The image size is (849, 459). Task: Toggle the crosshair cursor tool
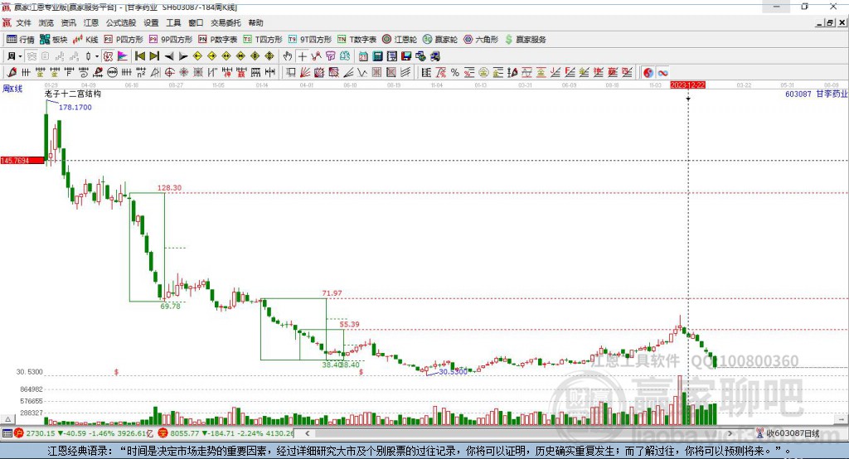tap(302, 56)
